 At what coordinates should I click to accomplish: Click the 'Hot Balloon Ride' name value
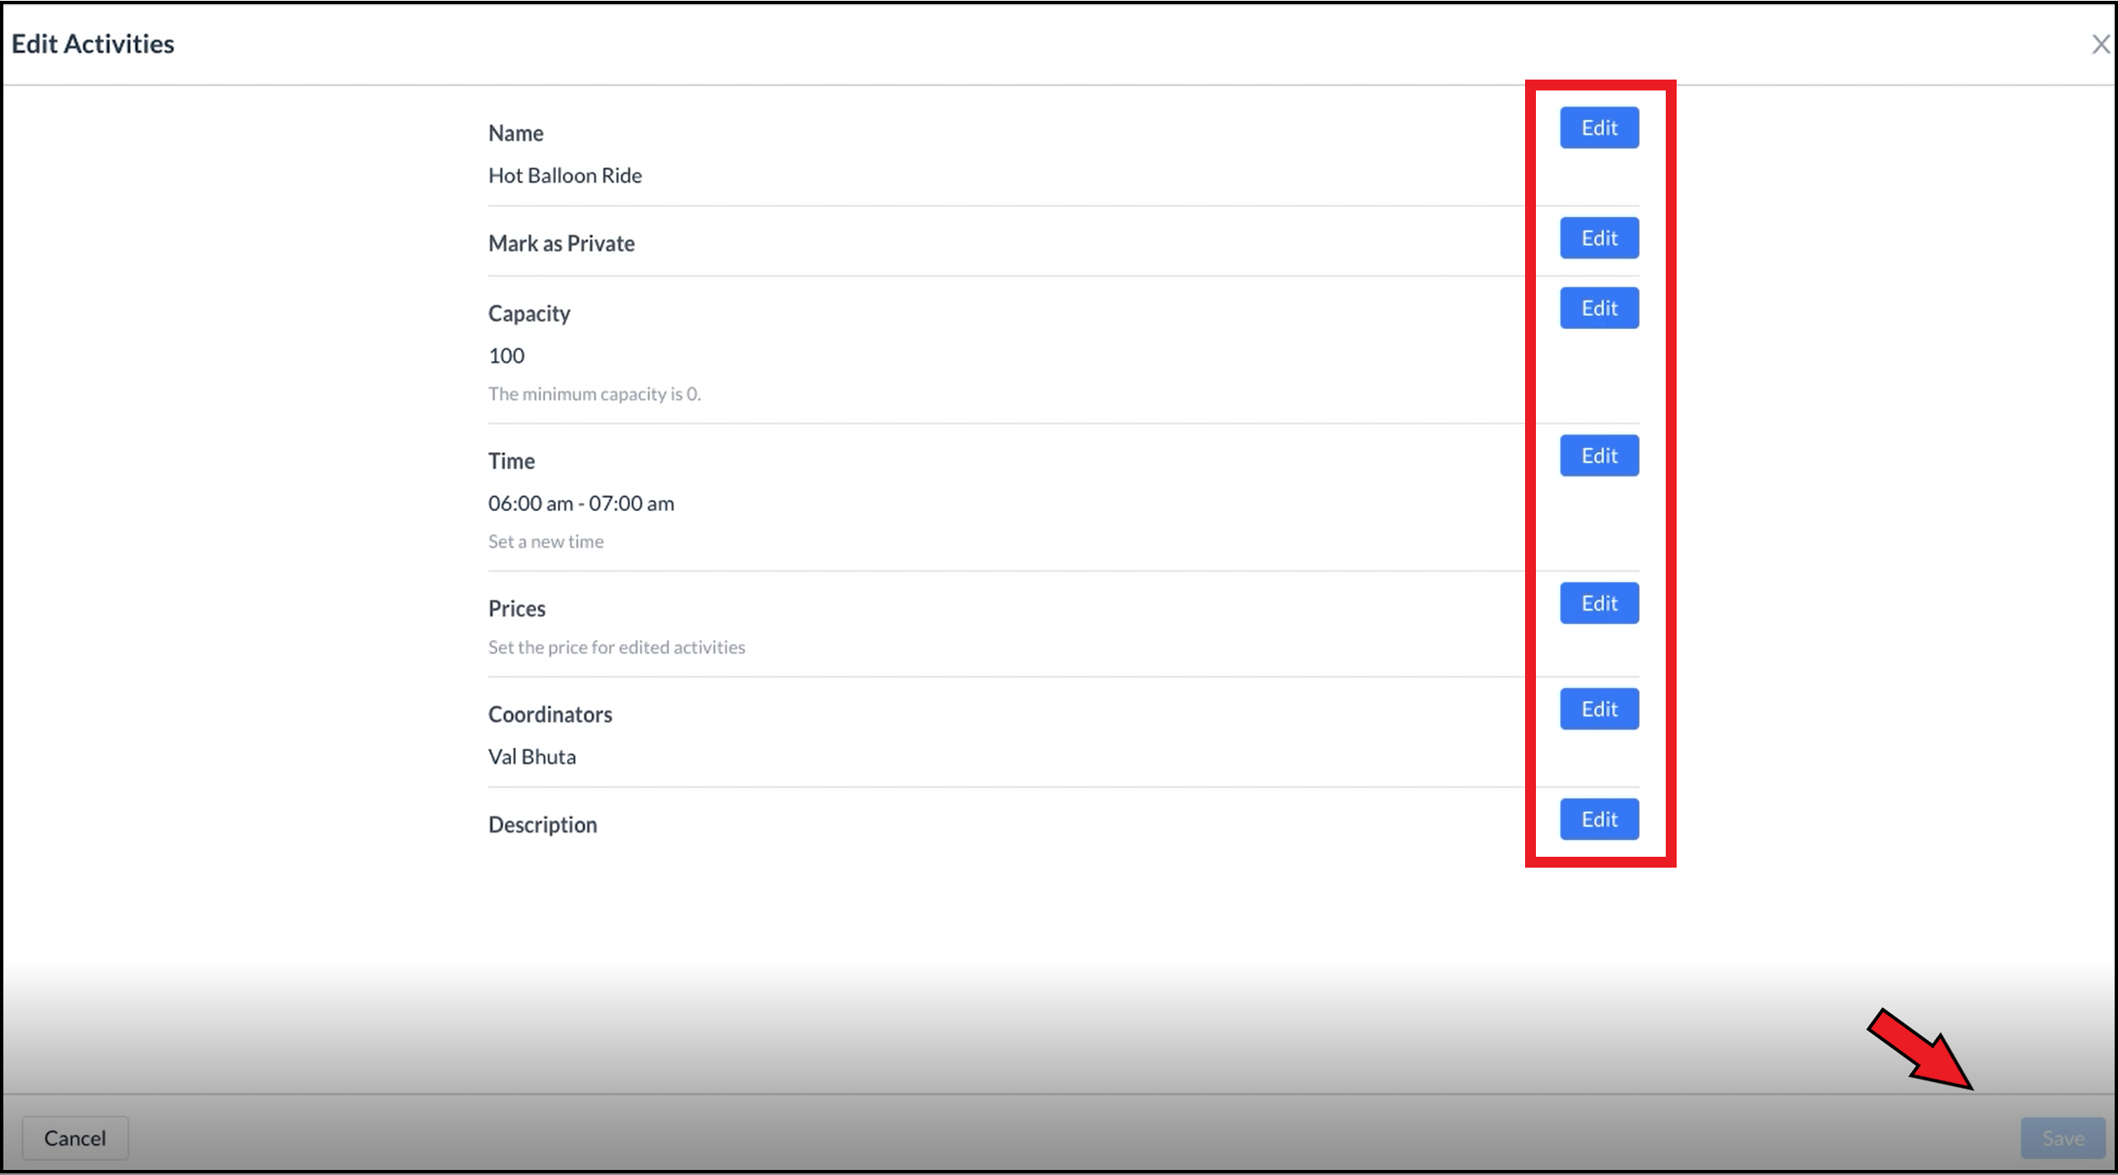point(564,176)
